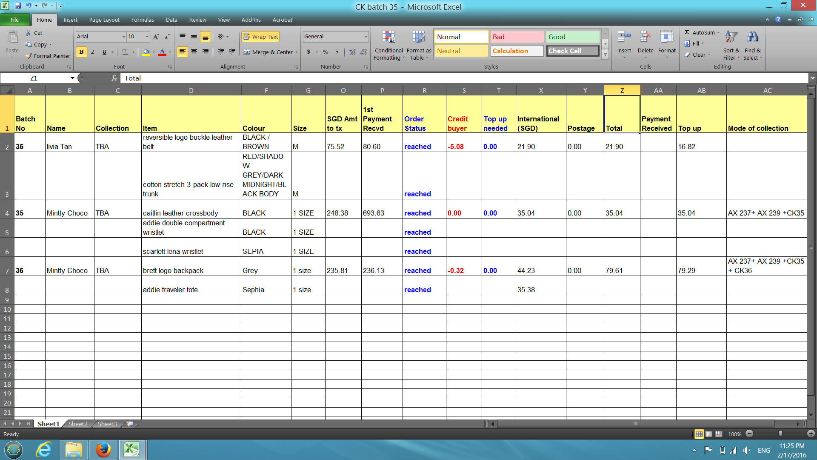Viewport: 817px width, 460px height.
Task: Click Decrease Decimal icon
Action: (x=363, y=52)
